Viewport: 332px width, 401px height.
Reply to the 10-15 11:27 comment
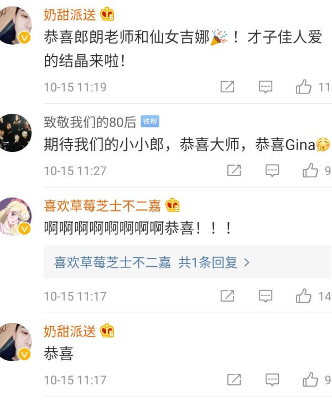point(272,171)
